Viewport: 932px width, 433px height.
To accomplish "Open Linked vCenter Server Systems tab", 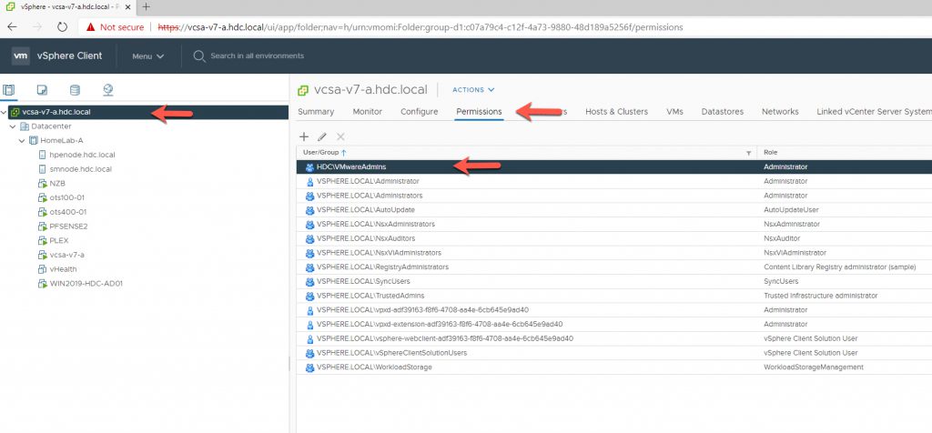I will pyautogui.click(x=874, y=112).
